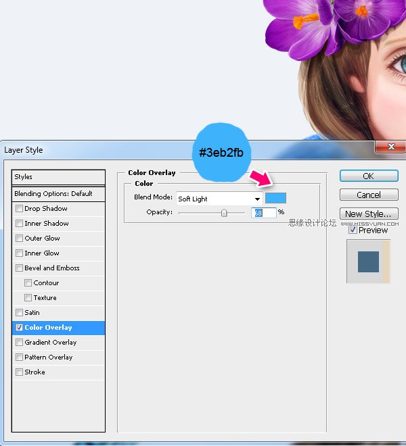
Task: Tick the Texture sub-option checkbox
Action: coord(28,298)
